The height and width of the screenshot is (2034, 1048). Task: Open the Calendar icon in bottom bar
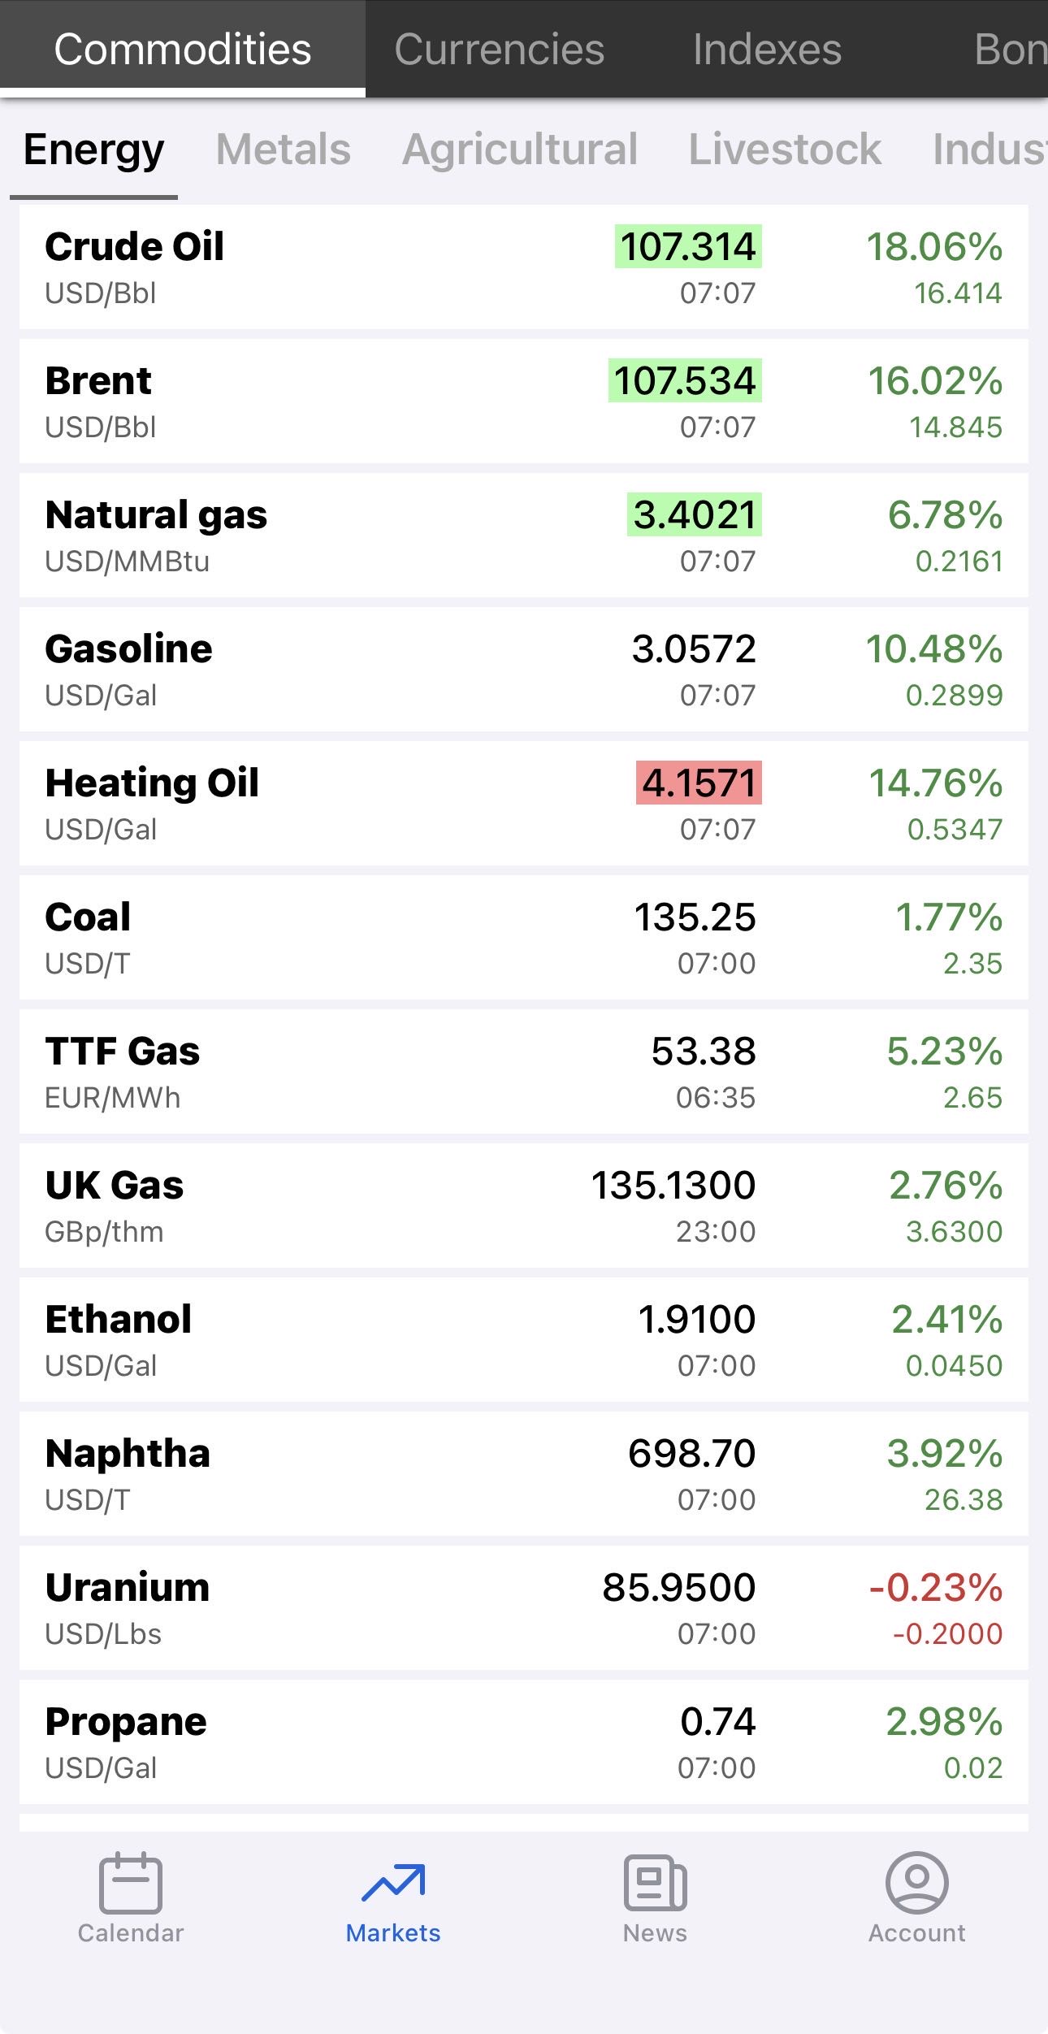coord(130,1884)
